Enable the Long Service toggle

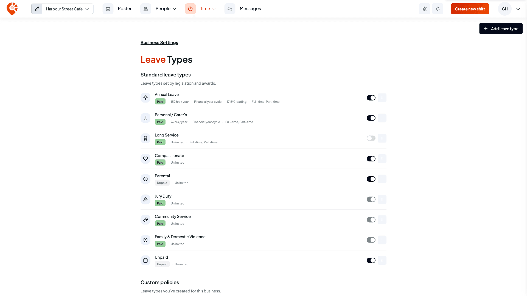click(371, 138)
